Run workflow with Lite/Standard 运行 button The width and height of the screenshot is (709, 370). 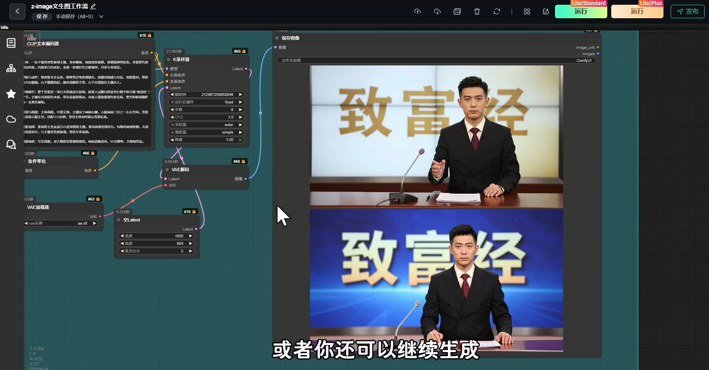click(581, 11)
